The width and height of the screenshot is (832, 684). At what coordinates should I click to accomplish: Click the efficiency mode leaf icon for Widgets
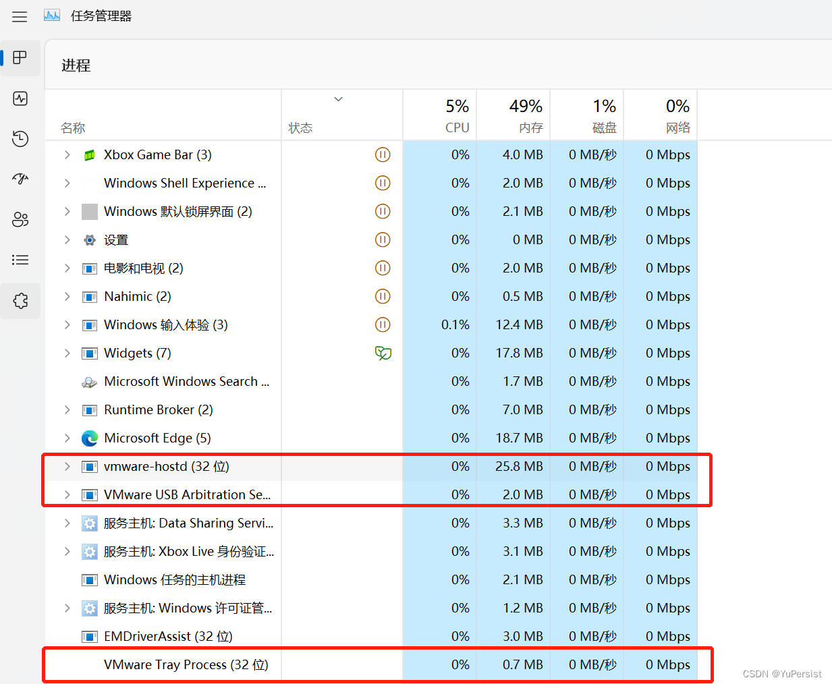383,353
